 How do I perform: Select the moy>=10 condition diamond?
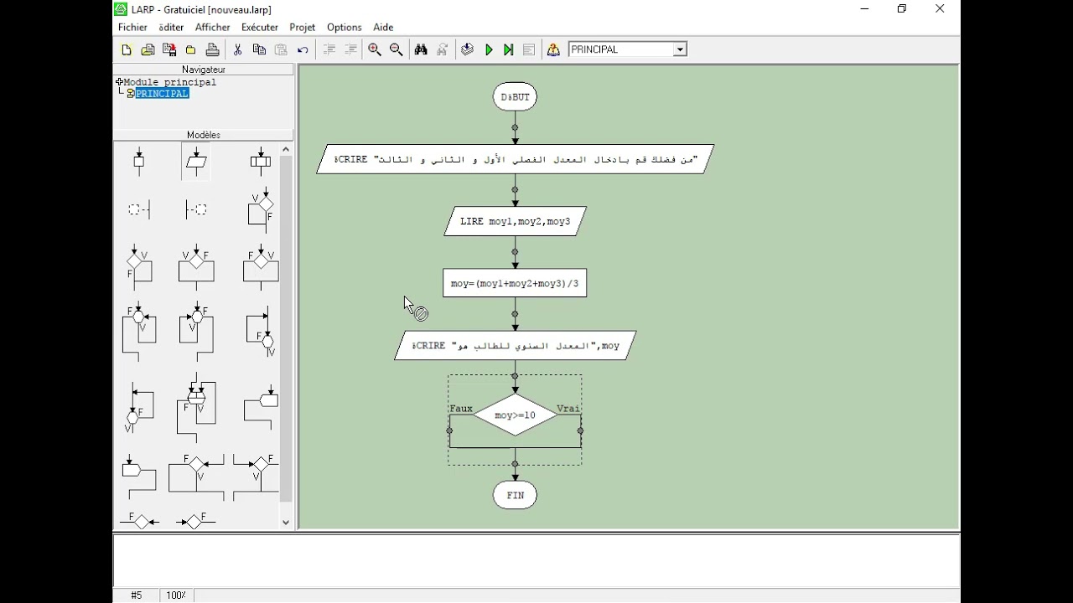tap(515, 415)
